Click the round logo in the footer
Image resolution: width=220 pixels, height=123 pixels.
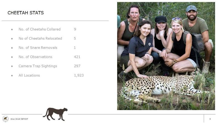click(x=5, y=119)
